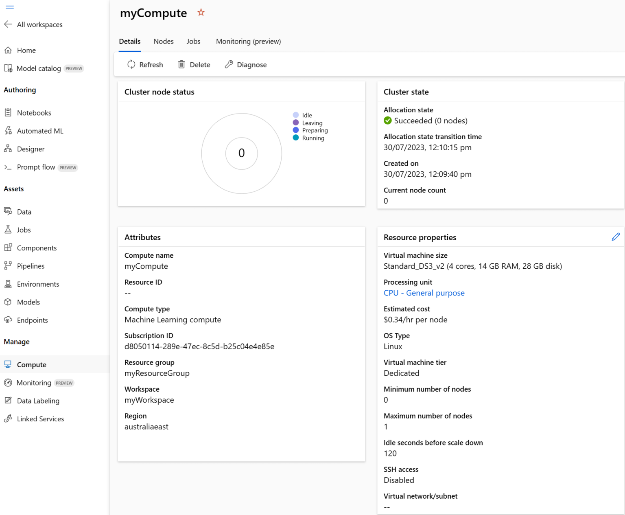Open Data Labeling

click(x=37, y=401)
